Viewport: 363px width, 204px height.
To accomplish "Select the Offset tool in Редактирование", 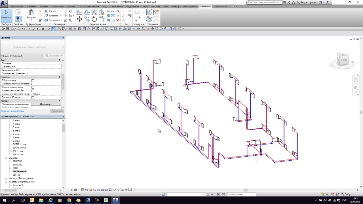I will pos(87,12).
